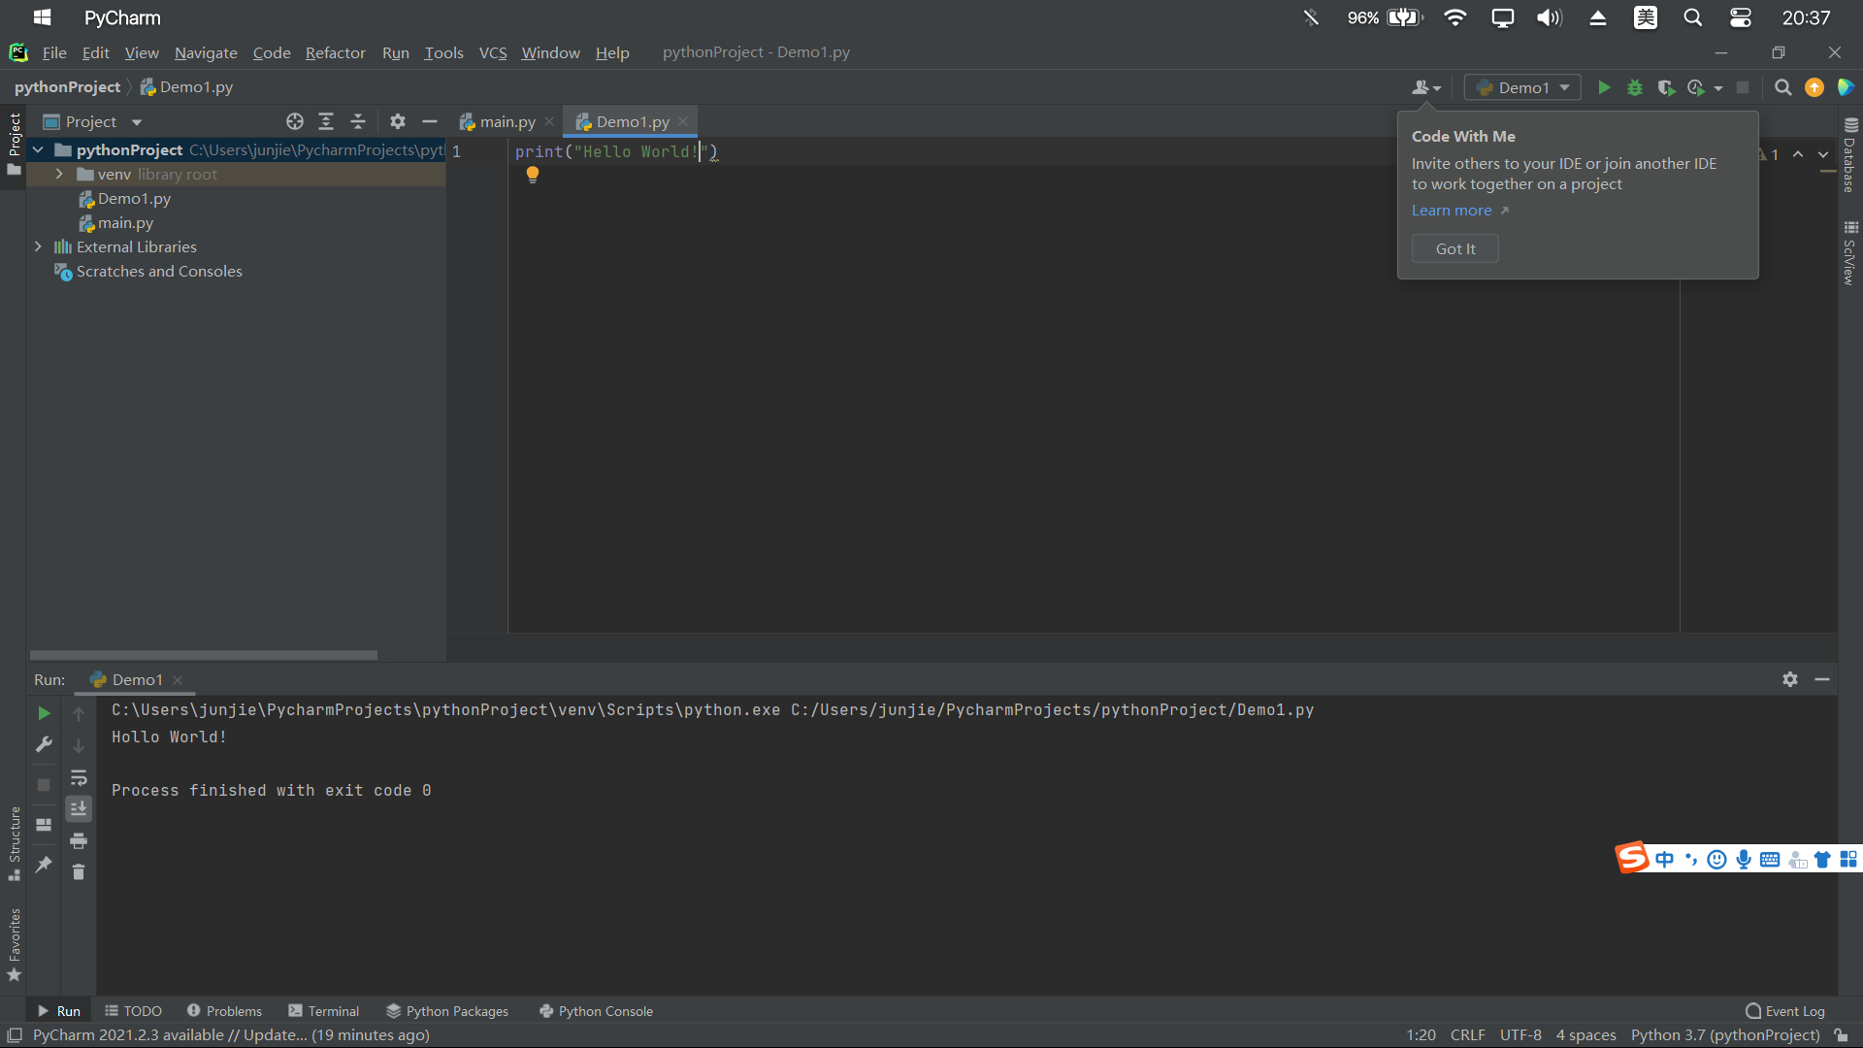Hide the Project panel with minus icon
1863x1048 pixels.
click(430, 121)
